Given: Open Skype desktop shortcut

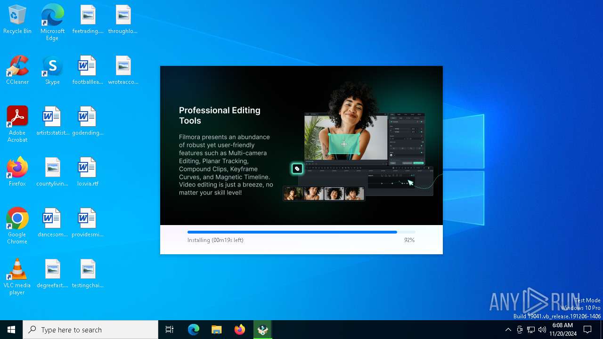Looking at the screenshot, I should pyautogui.click(x=52, y=71).
